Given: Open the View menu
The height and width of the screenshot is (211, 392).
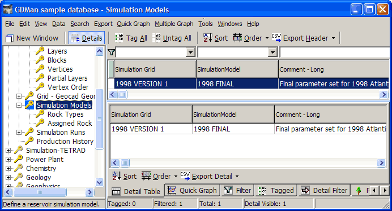Looking at the screenshot, I should click(x=41, y=24).
